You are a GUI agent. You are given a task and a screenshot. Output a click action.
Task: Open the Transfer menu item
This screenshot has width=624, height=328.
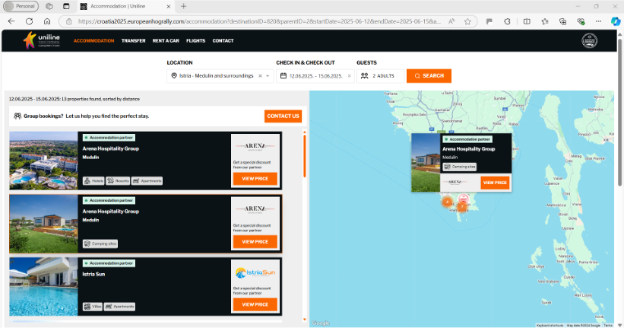[133, 40]
